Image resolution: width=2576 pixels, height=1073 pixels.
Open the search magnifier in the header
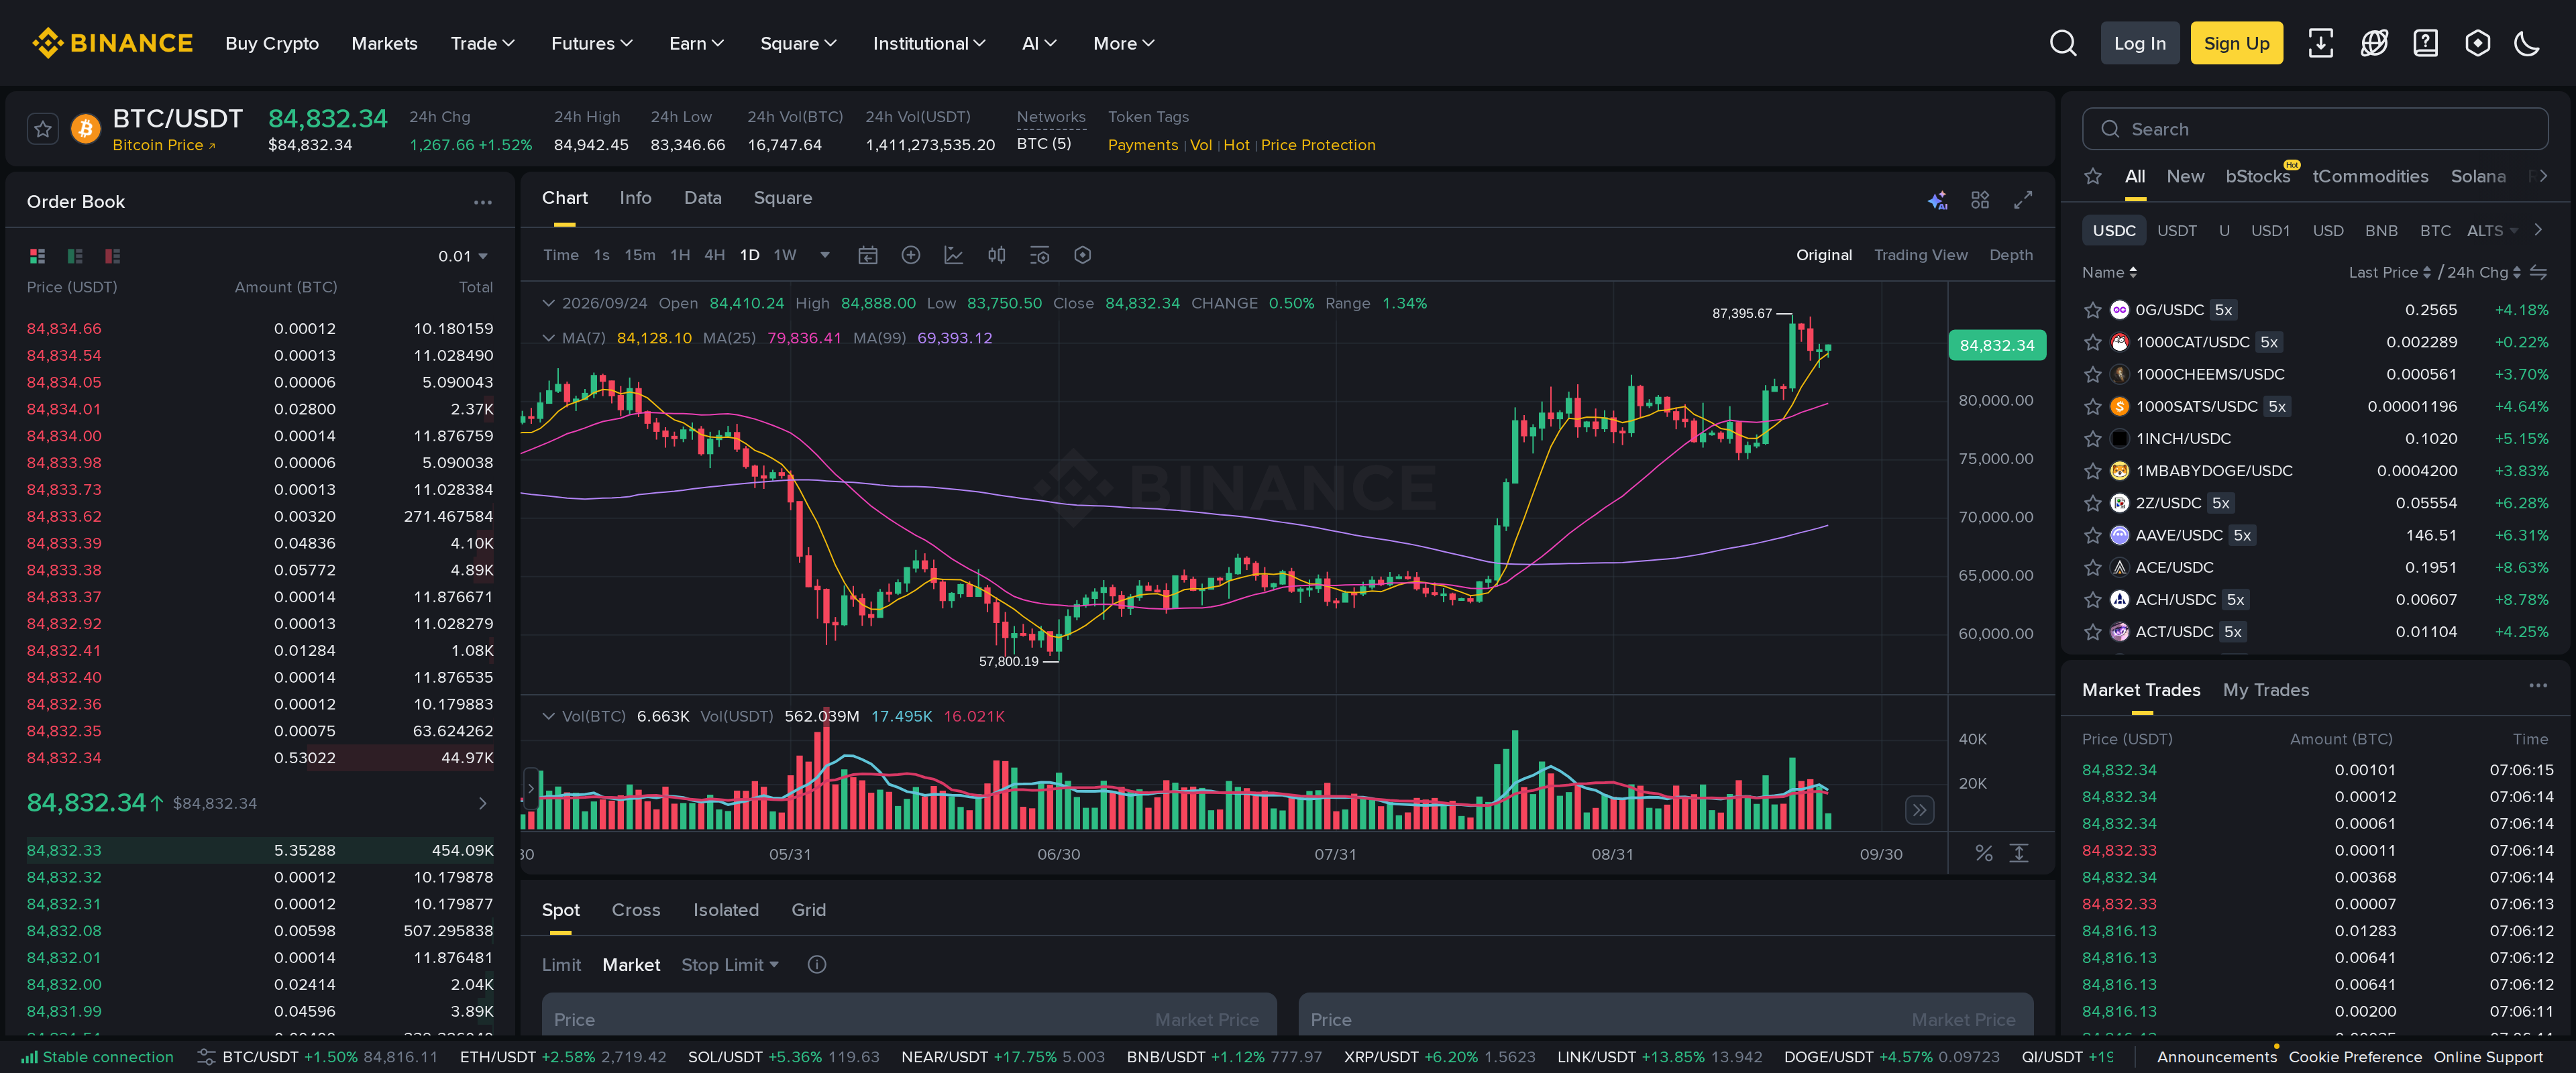coord(2063,43)
